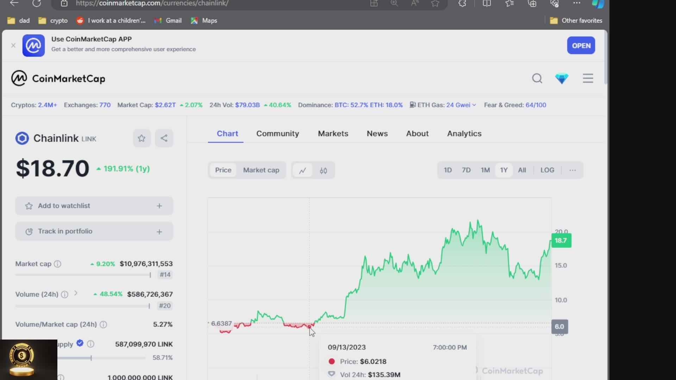Switch to the Markets tab
This screenshot has height=380, width=676.
[x=333, y=134]
